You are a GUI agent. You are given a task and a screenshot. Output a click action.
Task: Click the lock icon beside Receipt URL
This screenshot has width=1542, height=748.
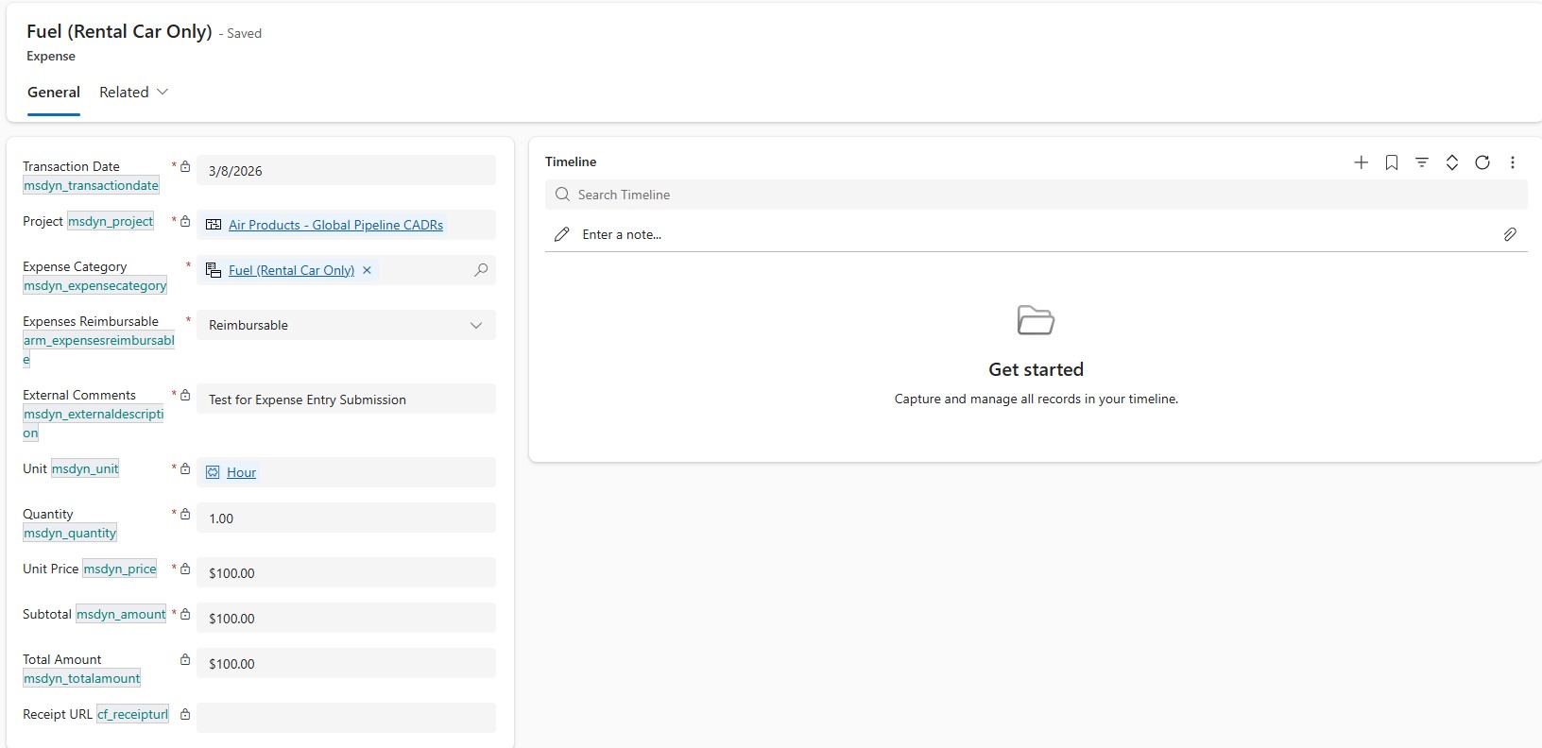(x=185, y=714)
